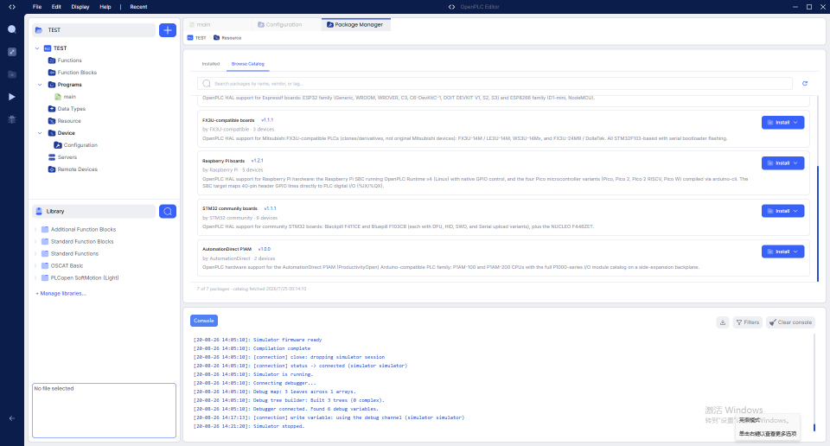Click the console vertical scrollbar
Image resolution: width=830 pixels, height=446 pixels.
(814, 427)
